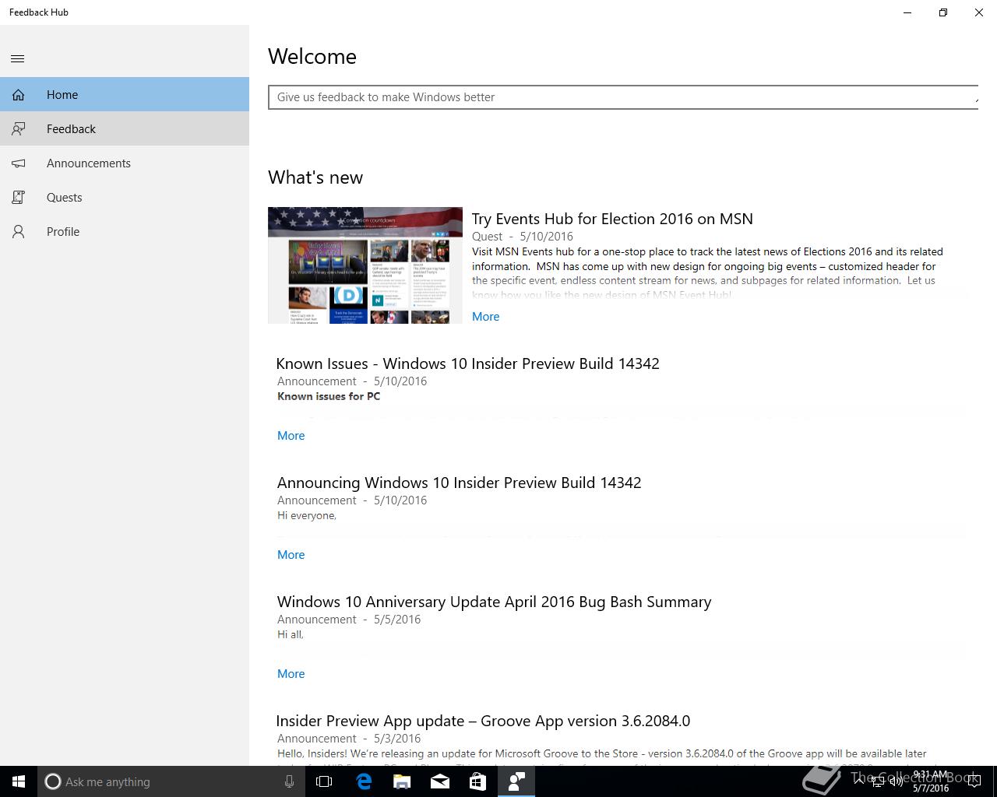Close the Feedback Hub window
This screenshot has width=997, height=797.
(x=979, y=12)
